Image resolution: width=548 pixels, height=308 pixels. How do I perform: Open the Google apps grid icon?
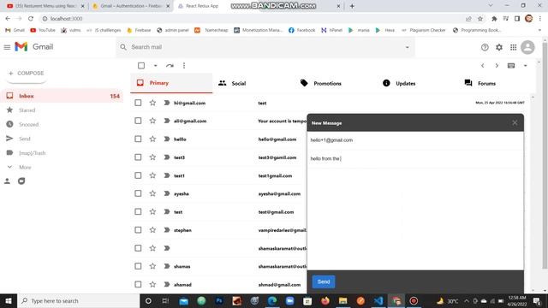click(513, 48)
